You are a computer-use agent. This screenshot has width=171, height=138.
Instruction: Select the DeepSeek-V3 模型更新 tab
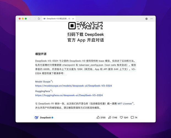click(x=59, y=18)
